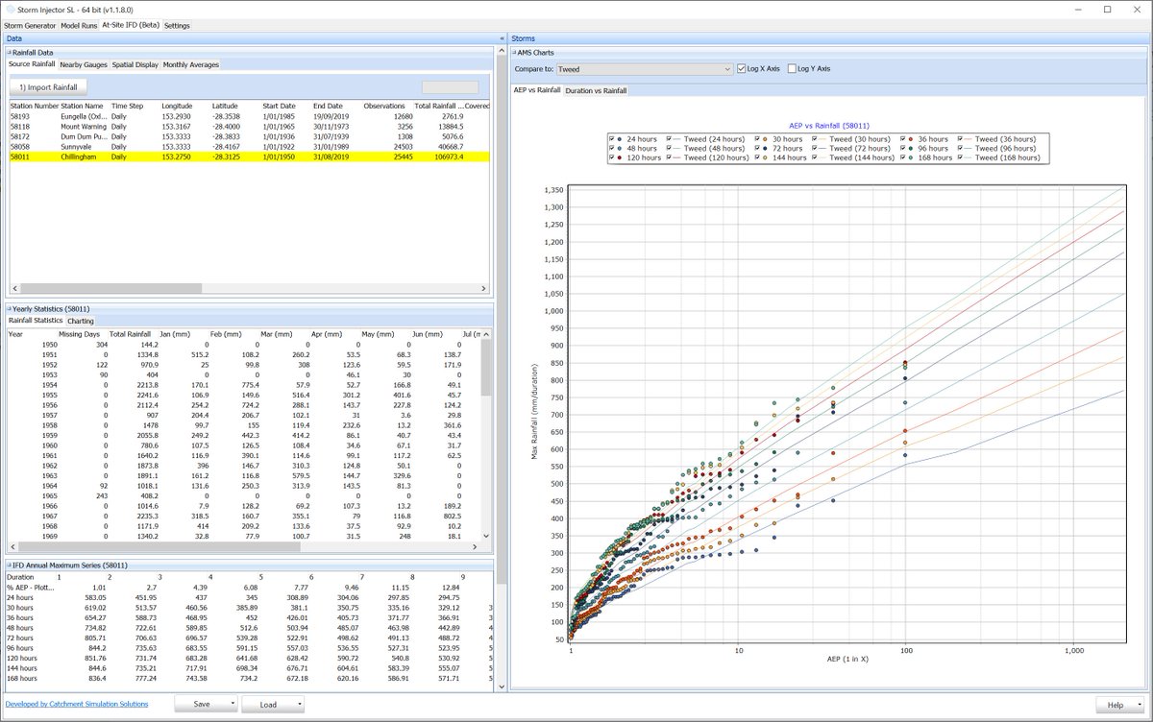Uncheck the Tweed (24 hours) legend checkbox
The image size is (1153, 722).
(670, 139)
